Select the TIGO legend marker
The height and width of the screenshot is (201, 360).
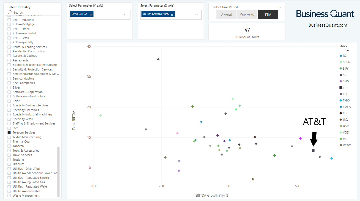pos(341,100)
